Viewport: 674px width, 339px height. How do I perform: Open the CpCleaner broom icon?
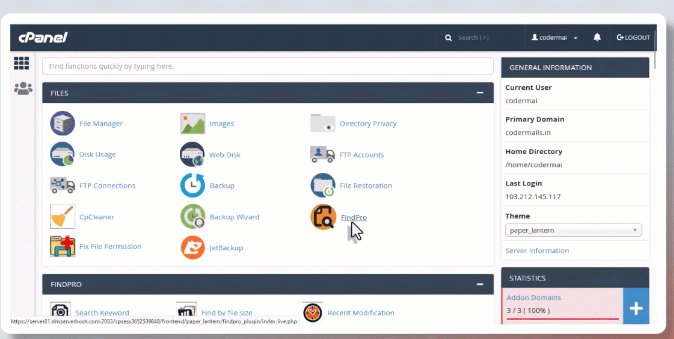pos(62,216)
